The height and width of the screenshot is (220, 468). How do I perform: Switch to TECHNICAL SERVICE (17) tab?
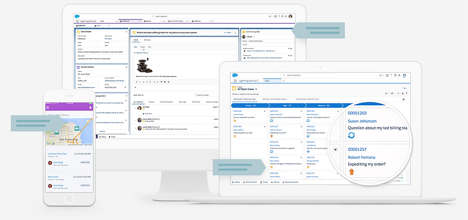click(308, 99)
